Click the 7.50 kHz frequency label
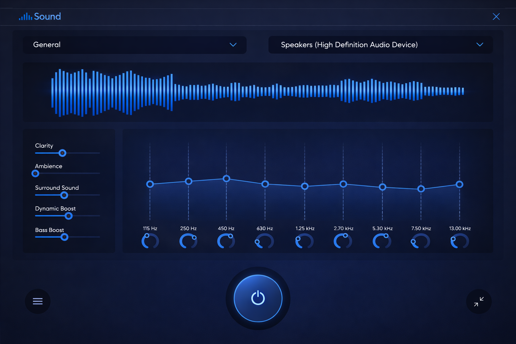 pyautogui.click(x=421, y=228)
